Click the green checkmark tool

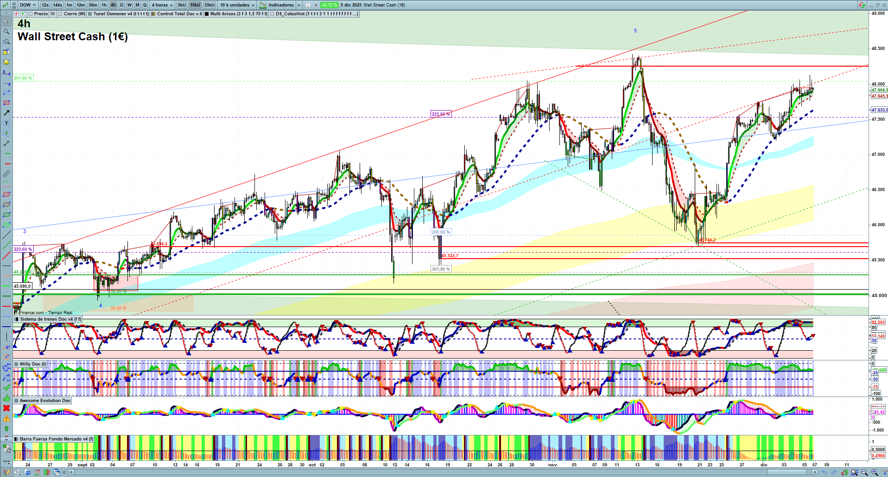pos(6,388)
